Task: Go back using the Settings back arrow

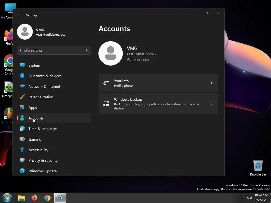Action: point(19,15)
